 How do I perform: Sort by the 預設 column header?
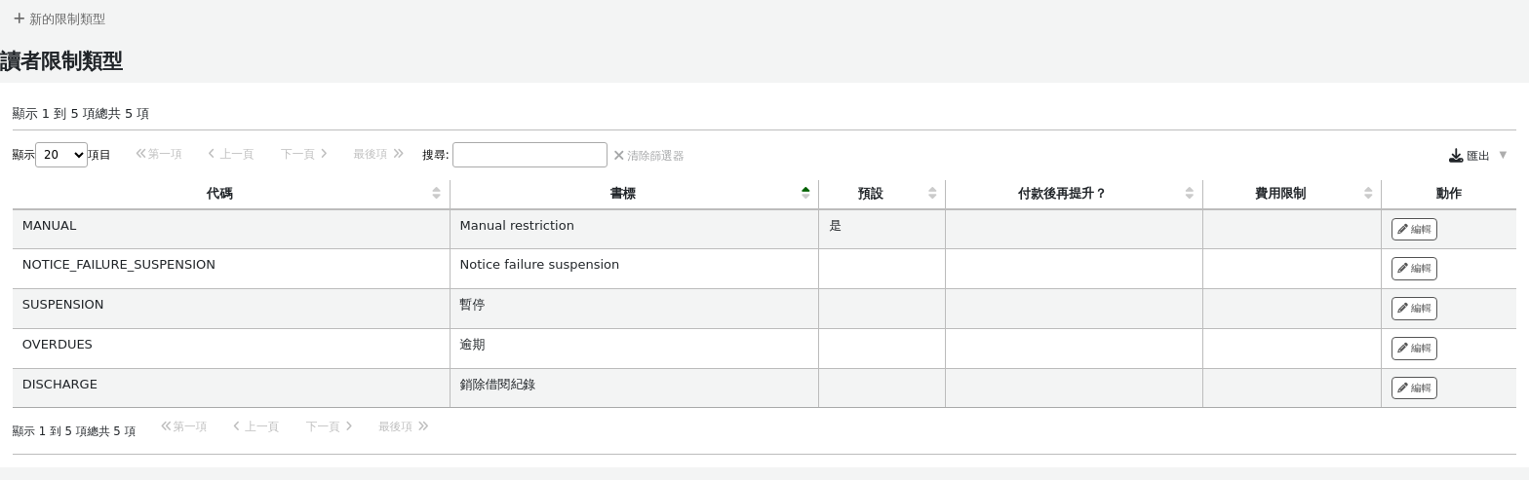tap(882, 194)
